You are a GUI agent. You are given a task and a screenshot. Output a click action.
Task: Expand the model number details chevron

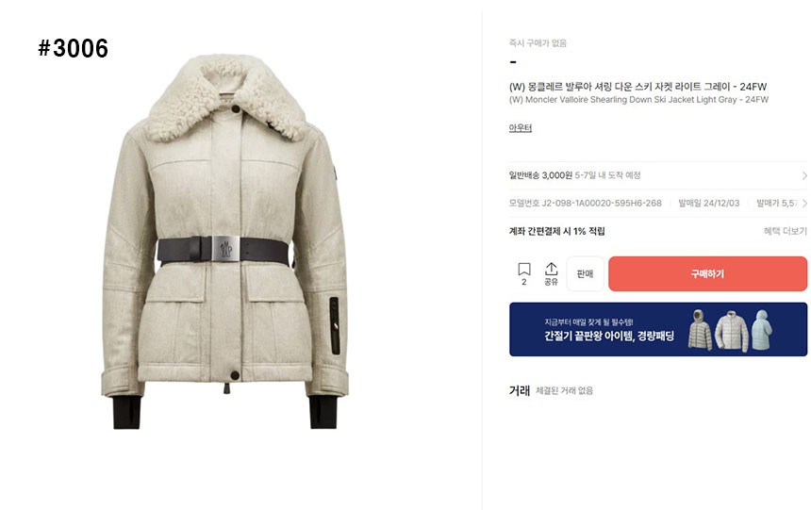[x=804, y=204]
